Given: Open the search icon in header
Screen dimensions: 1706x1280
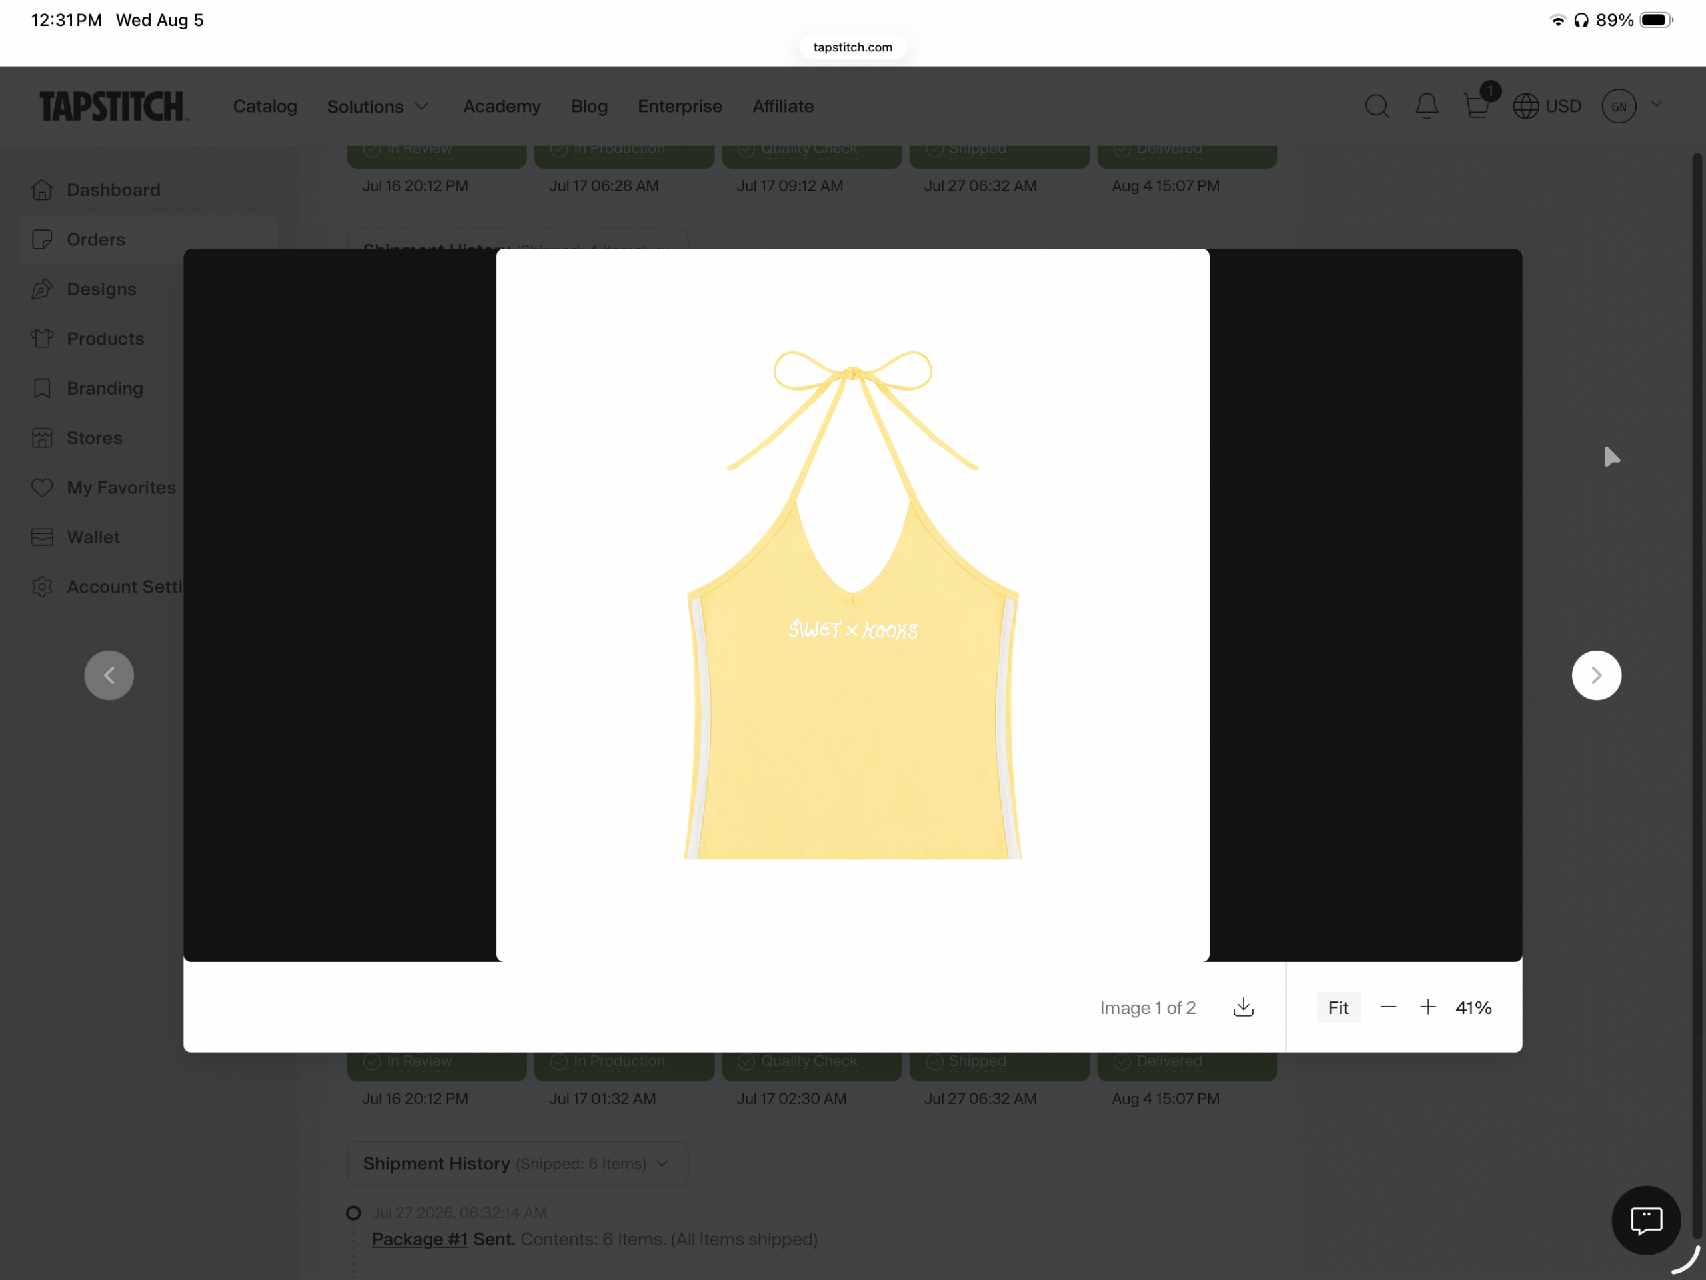Looking at the screenshot, I should [x=1377, y=106].
